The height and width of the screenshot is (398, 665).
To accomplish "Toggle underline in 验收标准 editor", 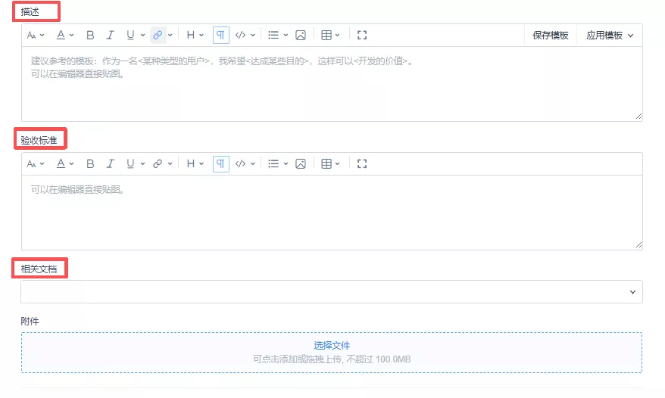I will tap(130, 163).
